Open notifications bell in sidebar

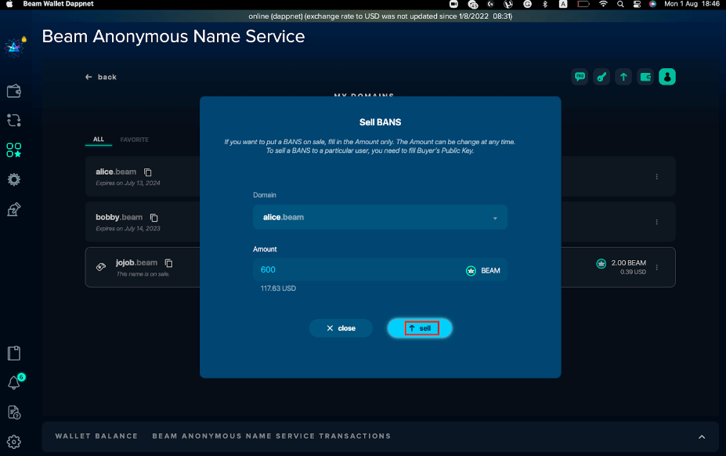13,383
